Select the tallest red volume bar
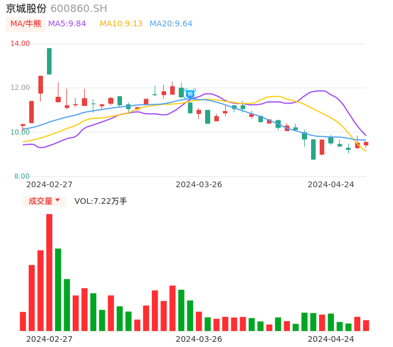Viewport: 393px width, 347px height. pos(49,272)
